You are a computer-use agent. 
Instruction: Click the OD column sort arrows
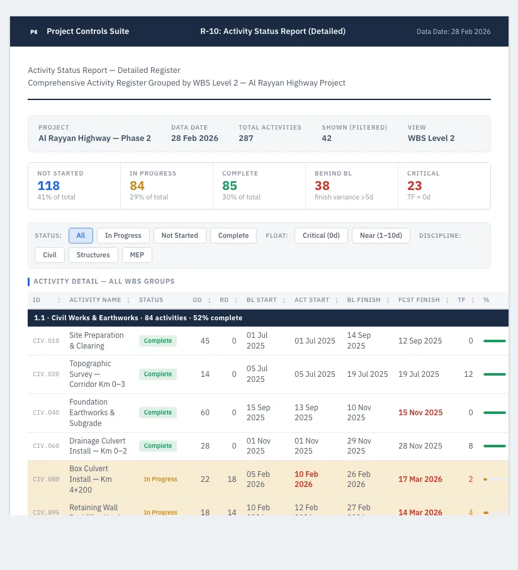pos(209,300)
